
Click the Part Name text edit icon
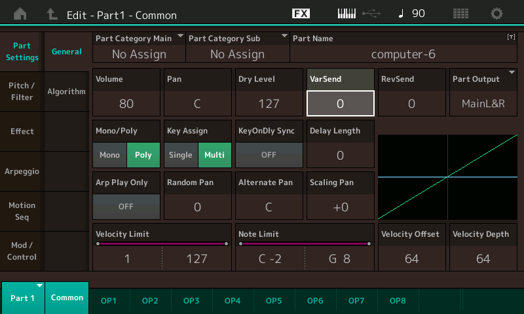[511, 38]
